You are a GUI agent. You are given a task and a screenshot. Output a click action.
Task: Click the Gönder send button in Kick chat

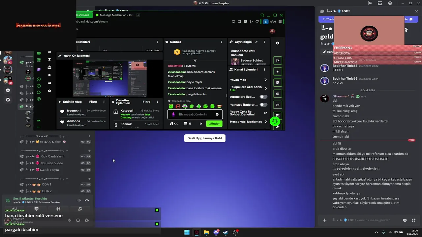[x=214, y=124]
